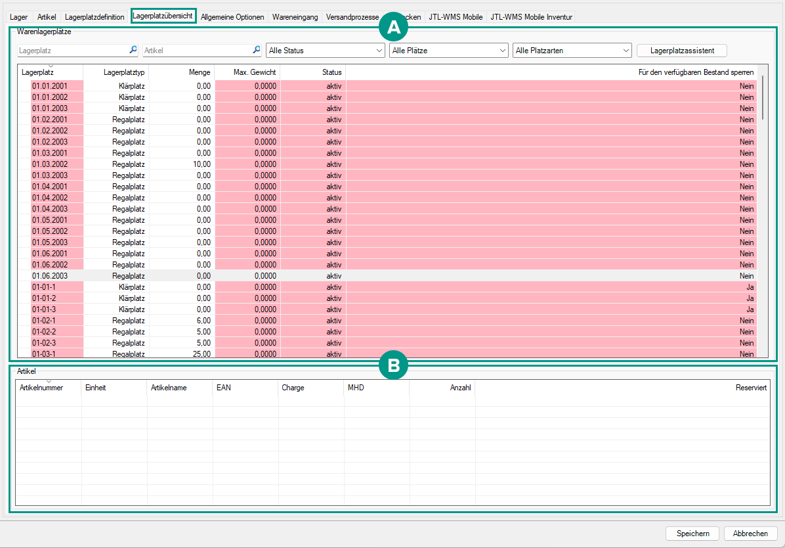Open the Alle Platzarten dropdown
Image resolution: width=785 pixels, height=548 pixels.
tap(572, 51)
